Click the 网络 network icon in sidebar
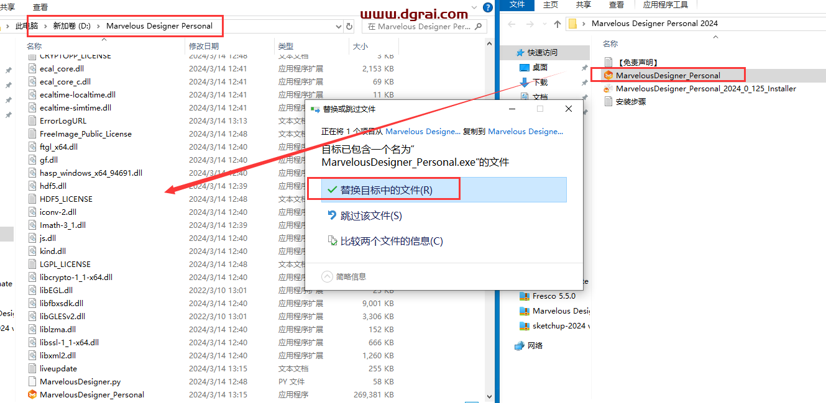826x403 pixels. (x=520, y=346)
